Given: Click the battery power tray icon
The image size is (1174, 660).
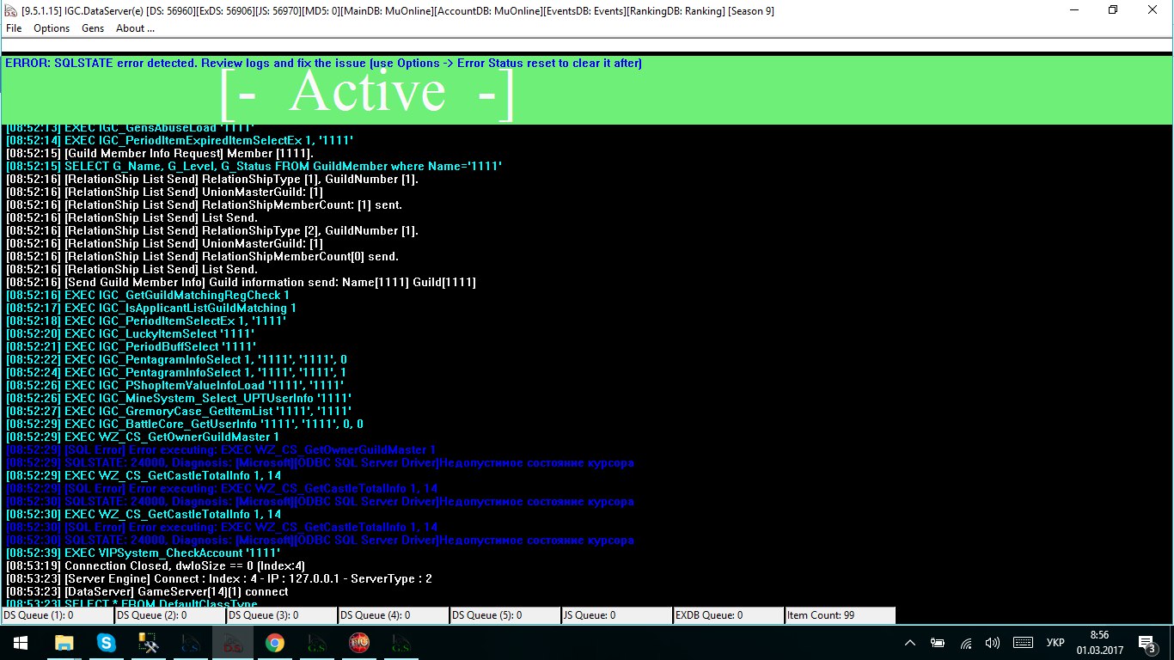Looking at the screenshot, I should point(939,642).
